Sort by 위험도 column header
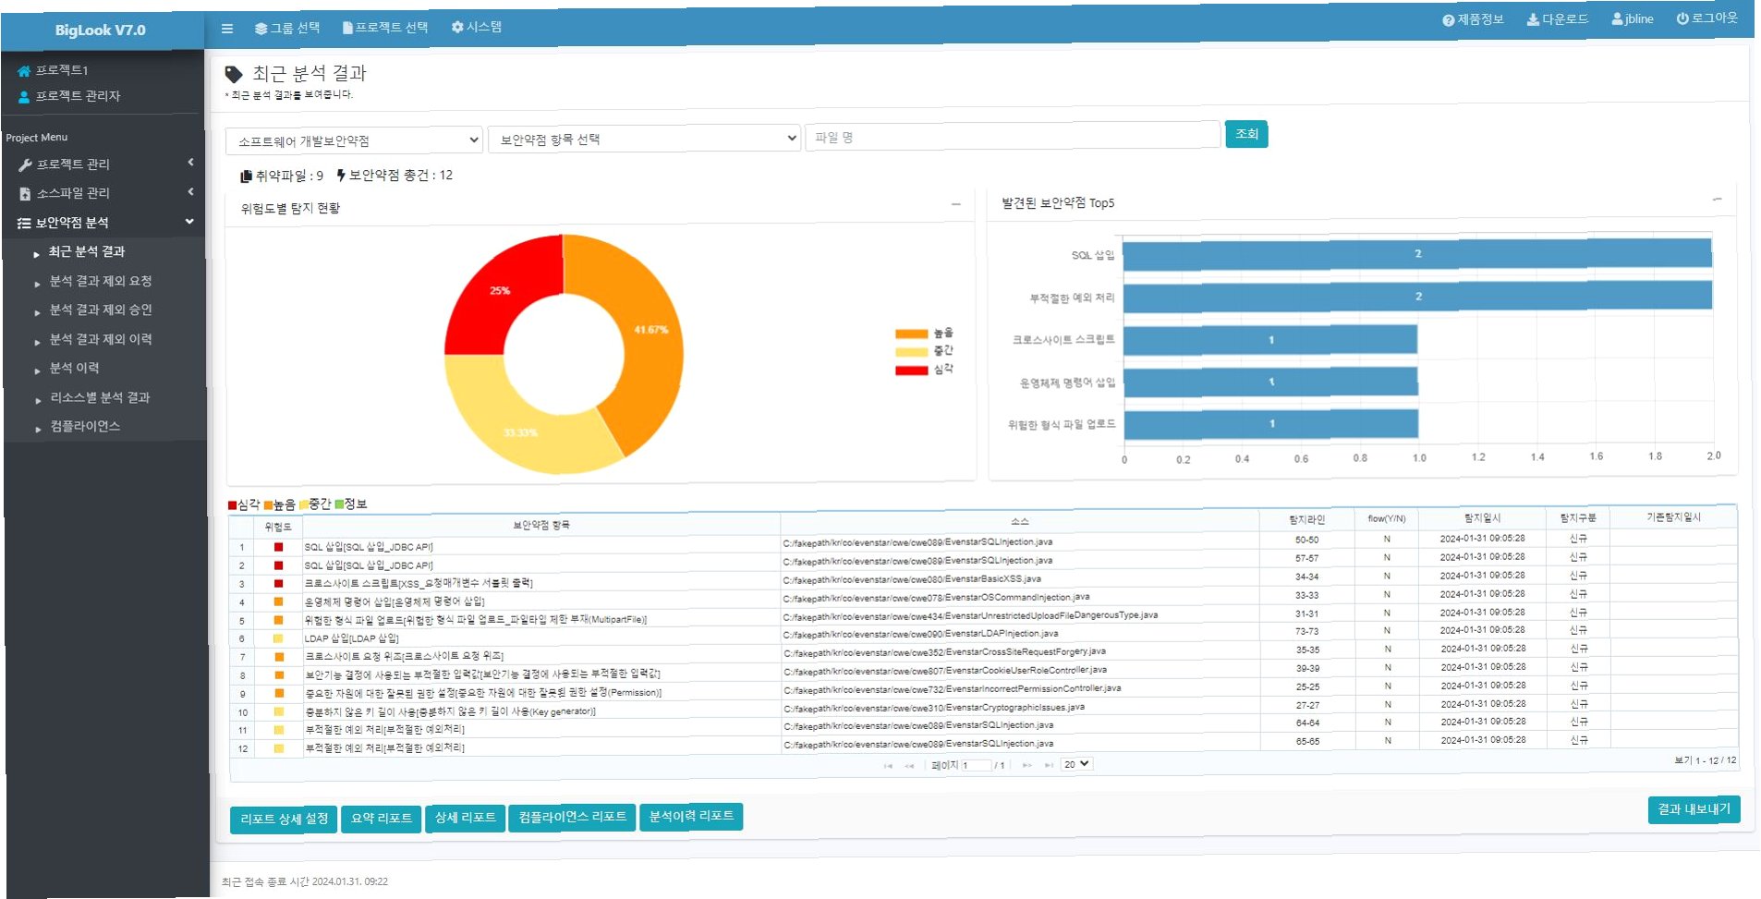Viewport: 1761px width, 899px height. [x=277, y=527]
